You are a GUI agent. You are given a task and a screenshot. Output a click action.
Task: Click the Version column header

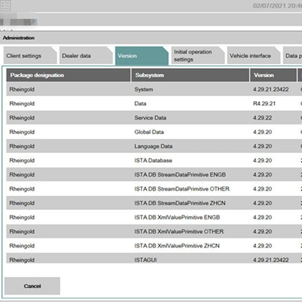click(273, 75)
